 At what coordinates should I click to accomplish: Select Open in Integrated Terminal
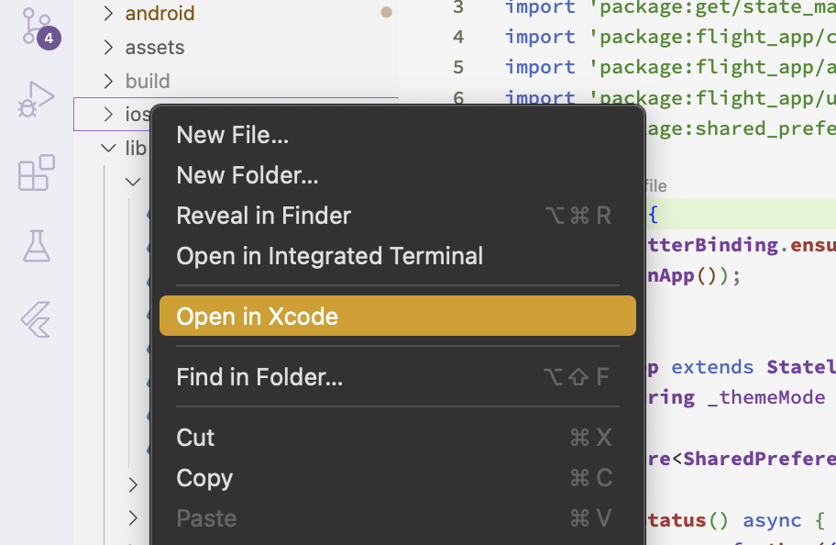point(329,256)
